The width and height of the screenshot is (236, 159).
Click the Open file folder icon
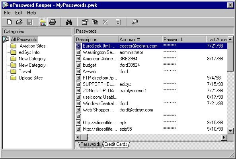click(20, 22)
